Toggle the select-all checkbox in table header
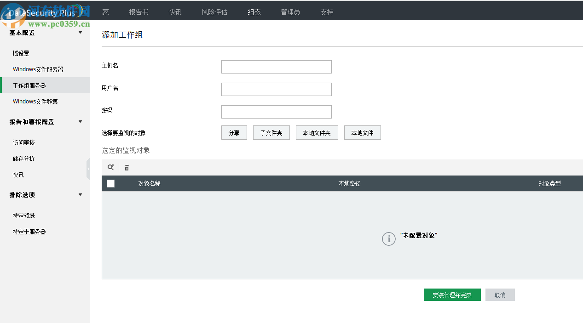The image size is (583, 323). pyautogui.click(x=110, y=183)
